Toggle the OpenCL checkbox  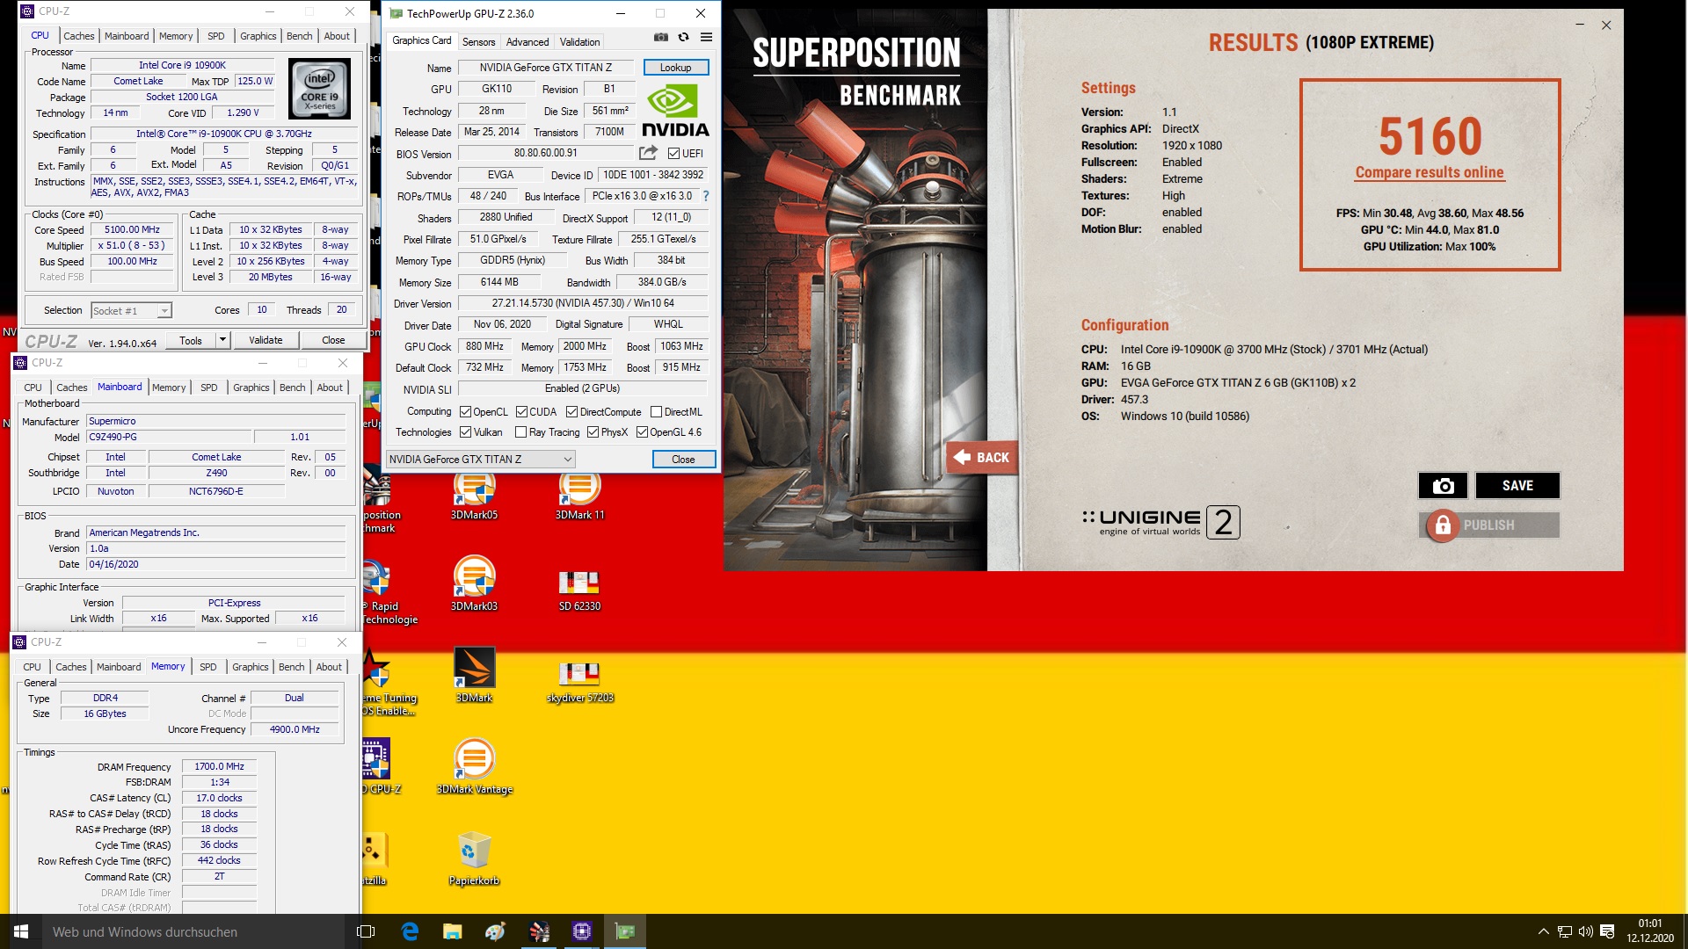466,412
